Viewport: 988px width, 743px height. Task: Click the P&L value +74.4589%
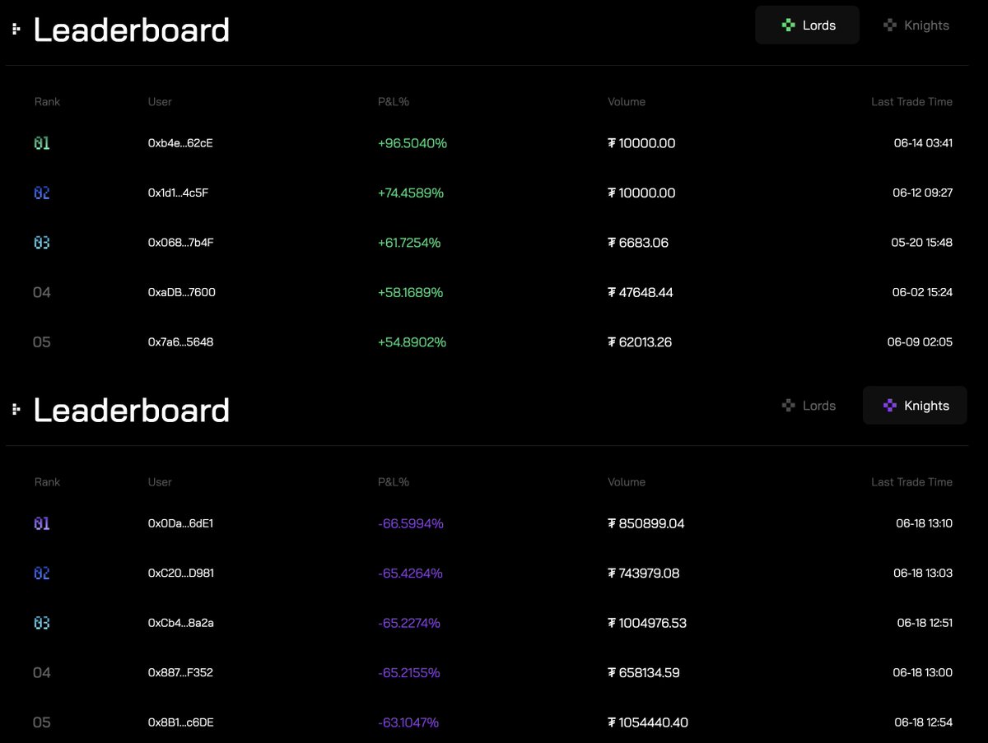click(411, 193)
